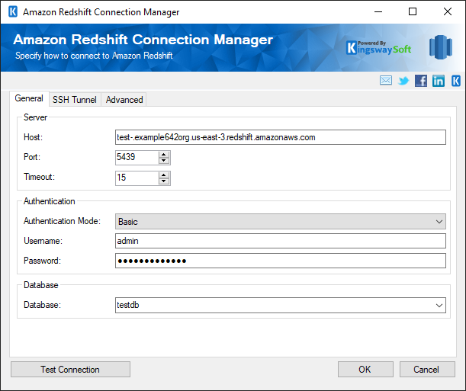Viewport: 466px width, 391px height.
Task: Click the Port number field
Action: (x=137, y=157)
